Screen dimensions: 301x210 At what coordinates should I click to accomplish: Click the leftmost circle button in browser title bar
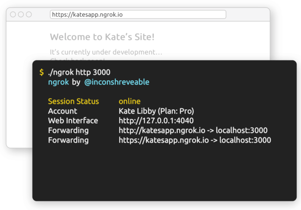click(x=13, y=14)
